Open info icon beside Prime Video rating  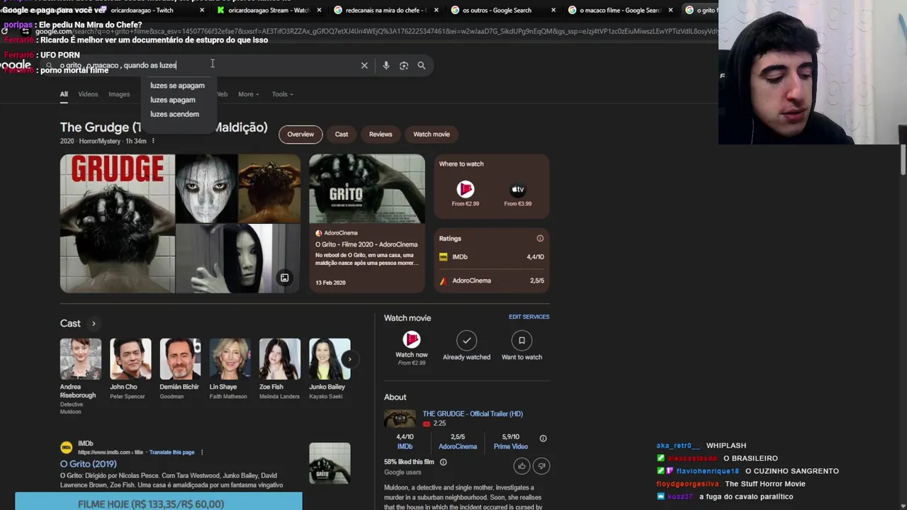tap(543, 438)
